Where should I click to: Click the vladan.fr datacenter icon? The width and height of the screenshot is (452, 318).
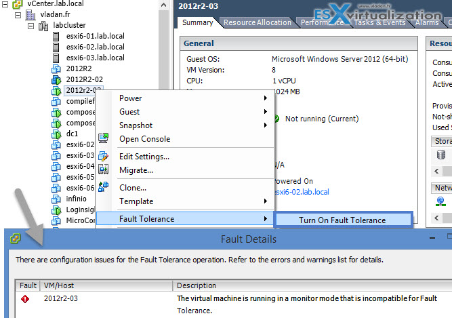point(30,15)
